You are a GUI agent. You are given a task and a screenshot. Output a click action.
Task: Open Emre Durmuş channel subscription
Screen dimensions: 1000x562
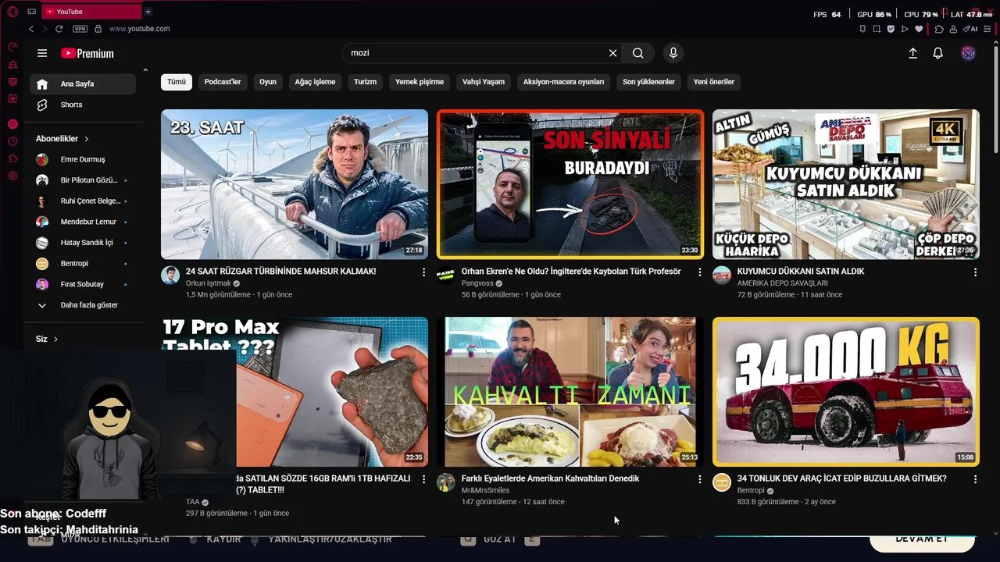83,159
